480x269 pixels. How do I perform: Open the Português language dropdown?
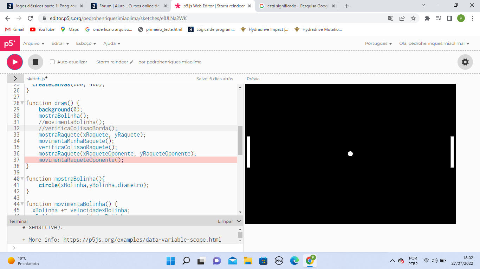coord(378,43)
